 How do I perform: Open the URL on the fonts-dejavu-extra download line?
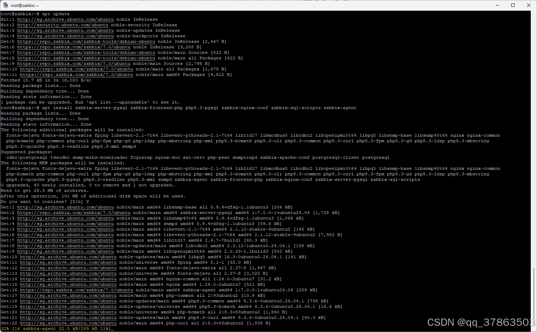click(68, 268)
